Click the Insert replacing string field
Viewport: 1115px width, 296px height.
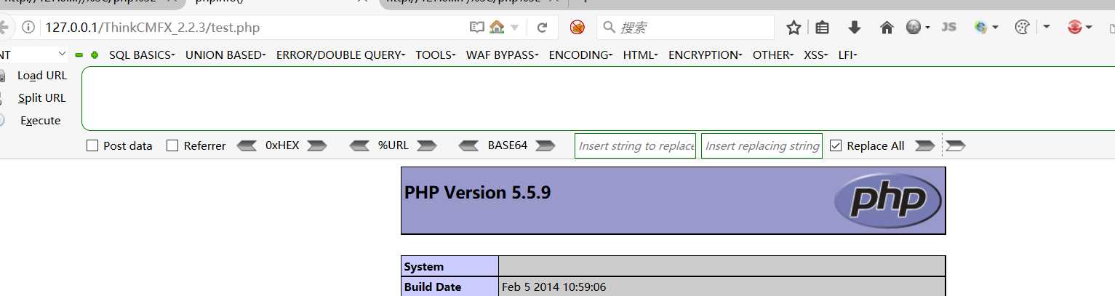point(762,145)
